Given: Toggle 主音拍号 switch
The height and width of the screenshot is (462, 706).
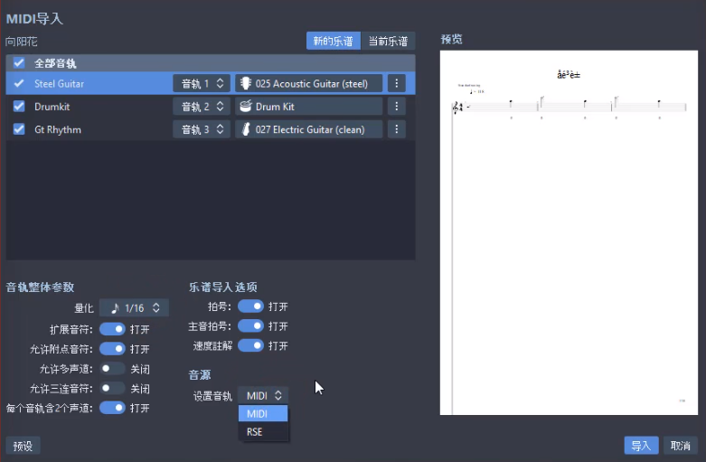Looking at the screenshot, I should click(x=250, y=325).
